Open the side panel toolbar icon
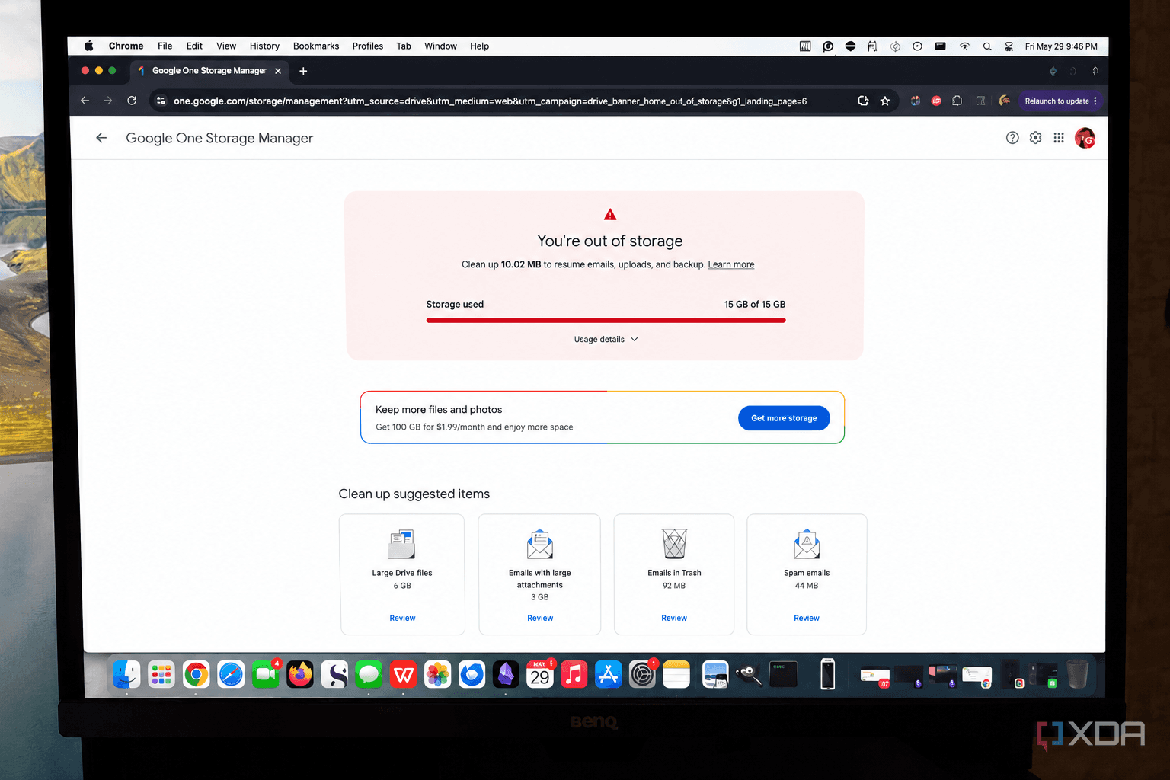This screenshot has width=1170, height=780. click(981, 101)
